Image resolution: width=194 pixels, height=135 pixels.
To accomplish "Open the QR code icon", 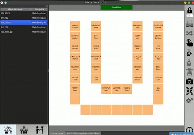I will click(190, 91).
